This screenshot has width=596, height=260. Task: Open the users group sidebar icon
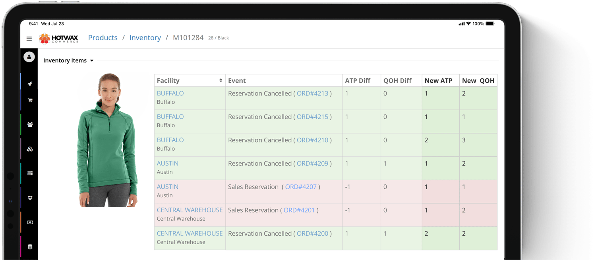[30, 124]
